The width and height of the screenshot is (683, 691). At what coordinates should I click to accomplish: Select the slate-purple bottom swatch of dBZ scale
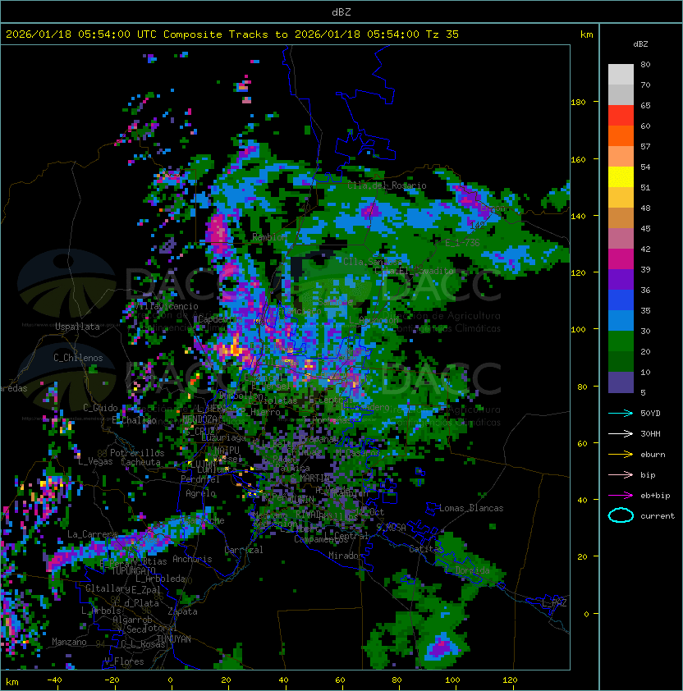click(621, 382)
